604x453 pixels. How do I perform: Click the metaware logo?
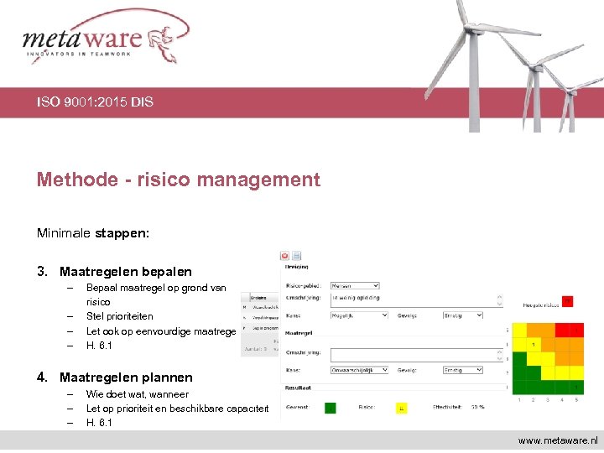pos(106,37)
